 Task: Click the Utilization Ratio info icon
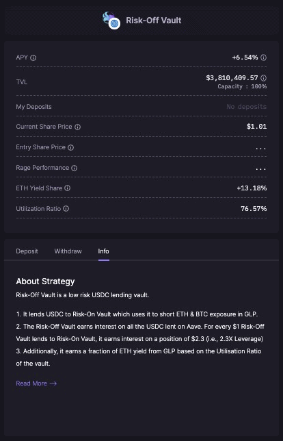pos(66,209)
